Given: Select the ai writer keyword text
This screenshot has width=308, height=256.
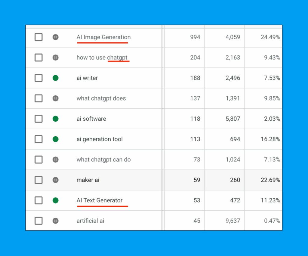Looking at the screenshot, I should tap(87, 78).
